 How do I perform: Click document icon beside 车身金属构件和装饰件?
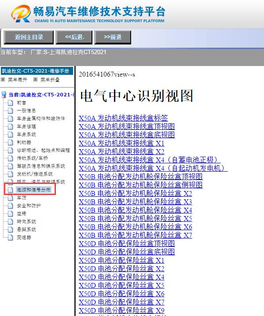tap(10, 118)
